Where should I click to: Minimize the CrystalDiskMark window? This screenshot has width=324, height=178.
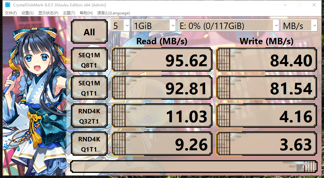click(285, 5)
